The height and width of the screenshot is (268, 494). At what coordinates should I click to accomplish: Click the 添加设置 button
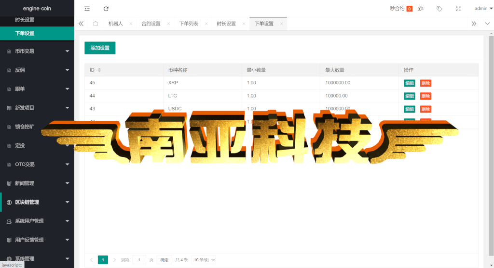coord(100,48)
